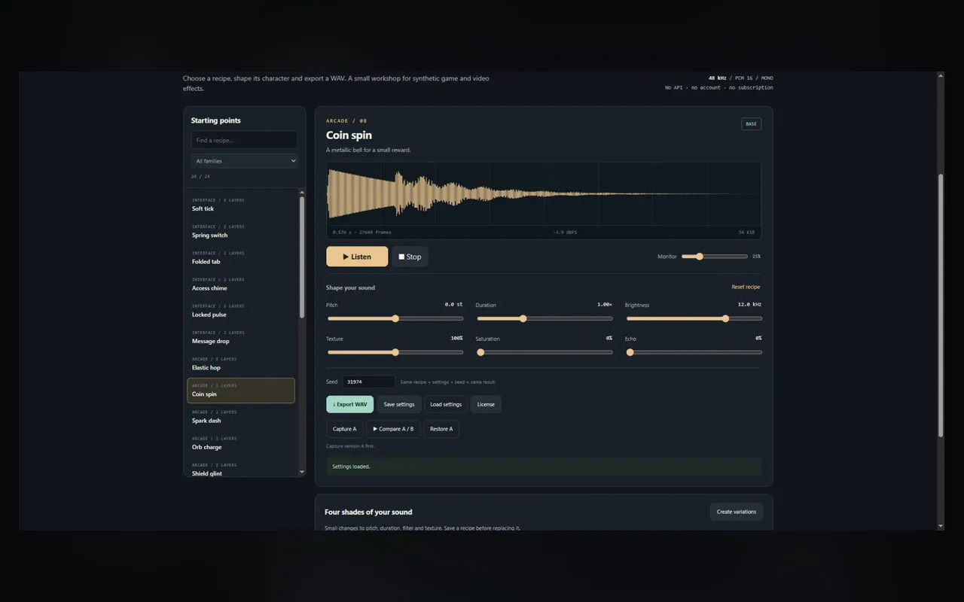Adjust the Texture slider
This screenshot has height=602, width=964.
point(395,352)
